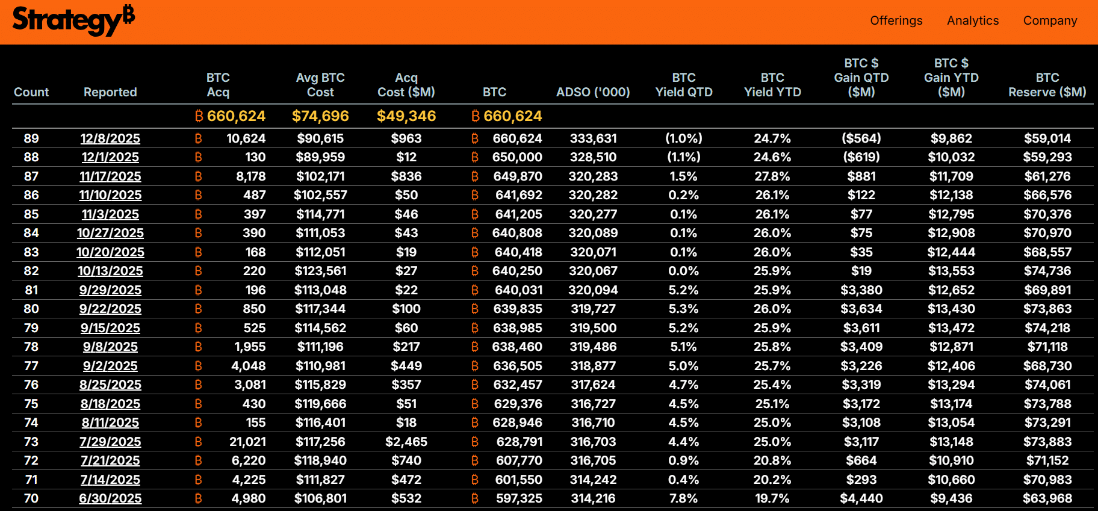Viewport: 1098px width, 511px height.
Task: Open the 9/8/2025 report link
Action: pos(110,347)
